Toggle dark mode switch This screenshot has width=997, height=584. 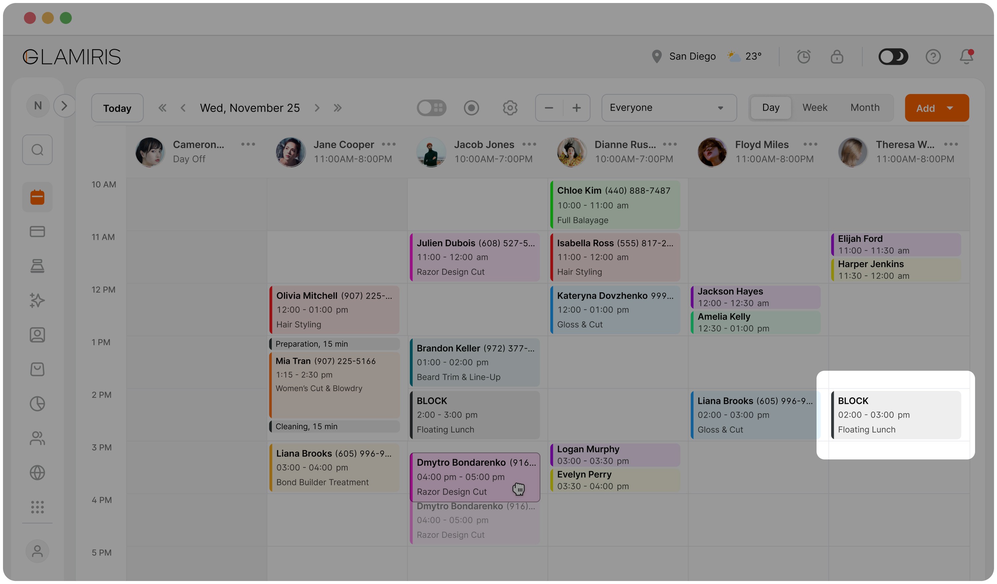pos(893,56)
